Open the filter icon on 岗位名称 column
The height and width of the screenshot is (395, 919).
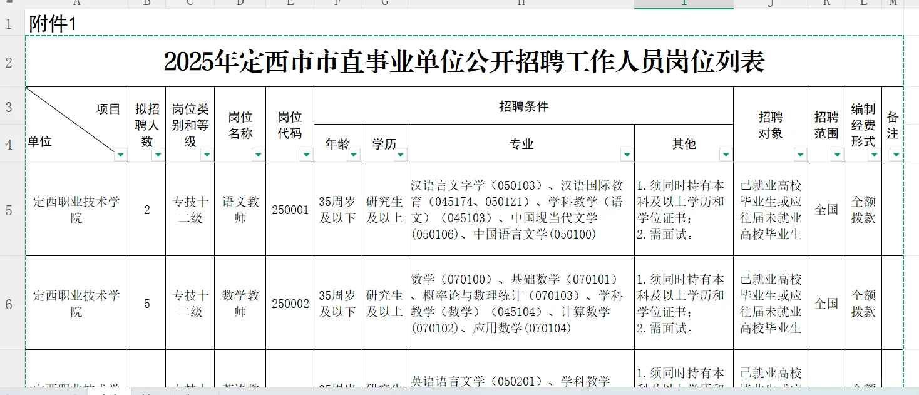point(257,155)
